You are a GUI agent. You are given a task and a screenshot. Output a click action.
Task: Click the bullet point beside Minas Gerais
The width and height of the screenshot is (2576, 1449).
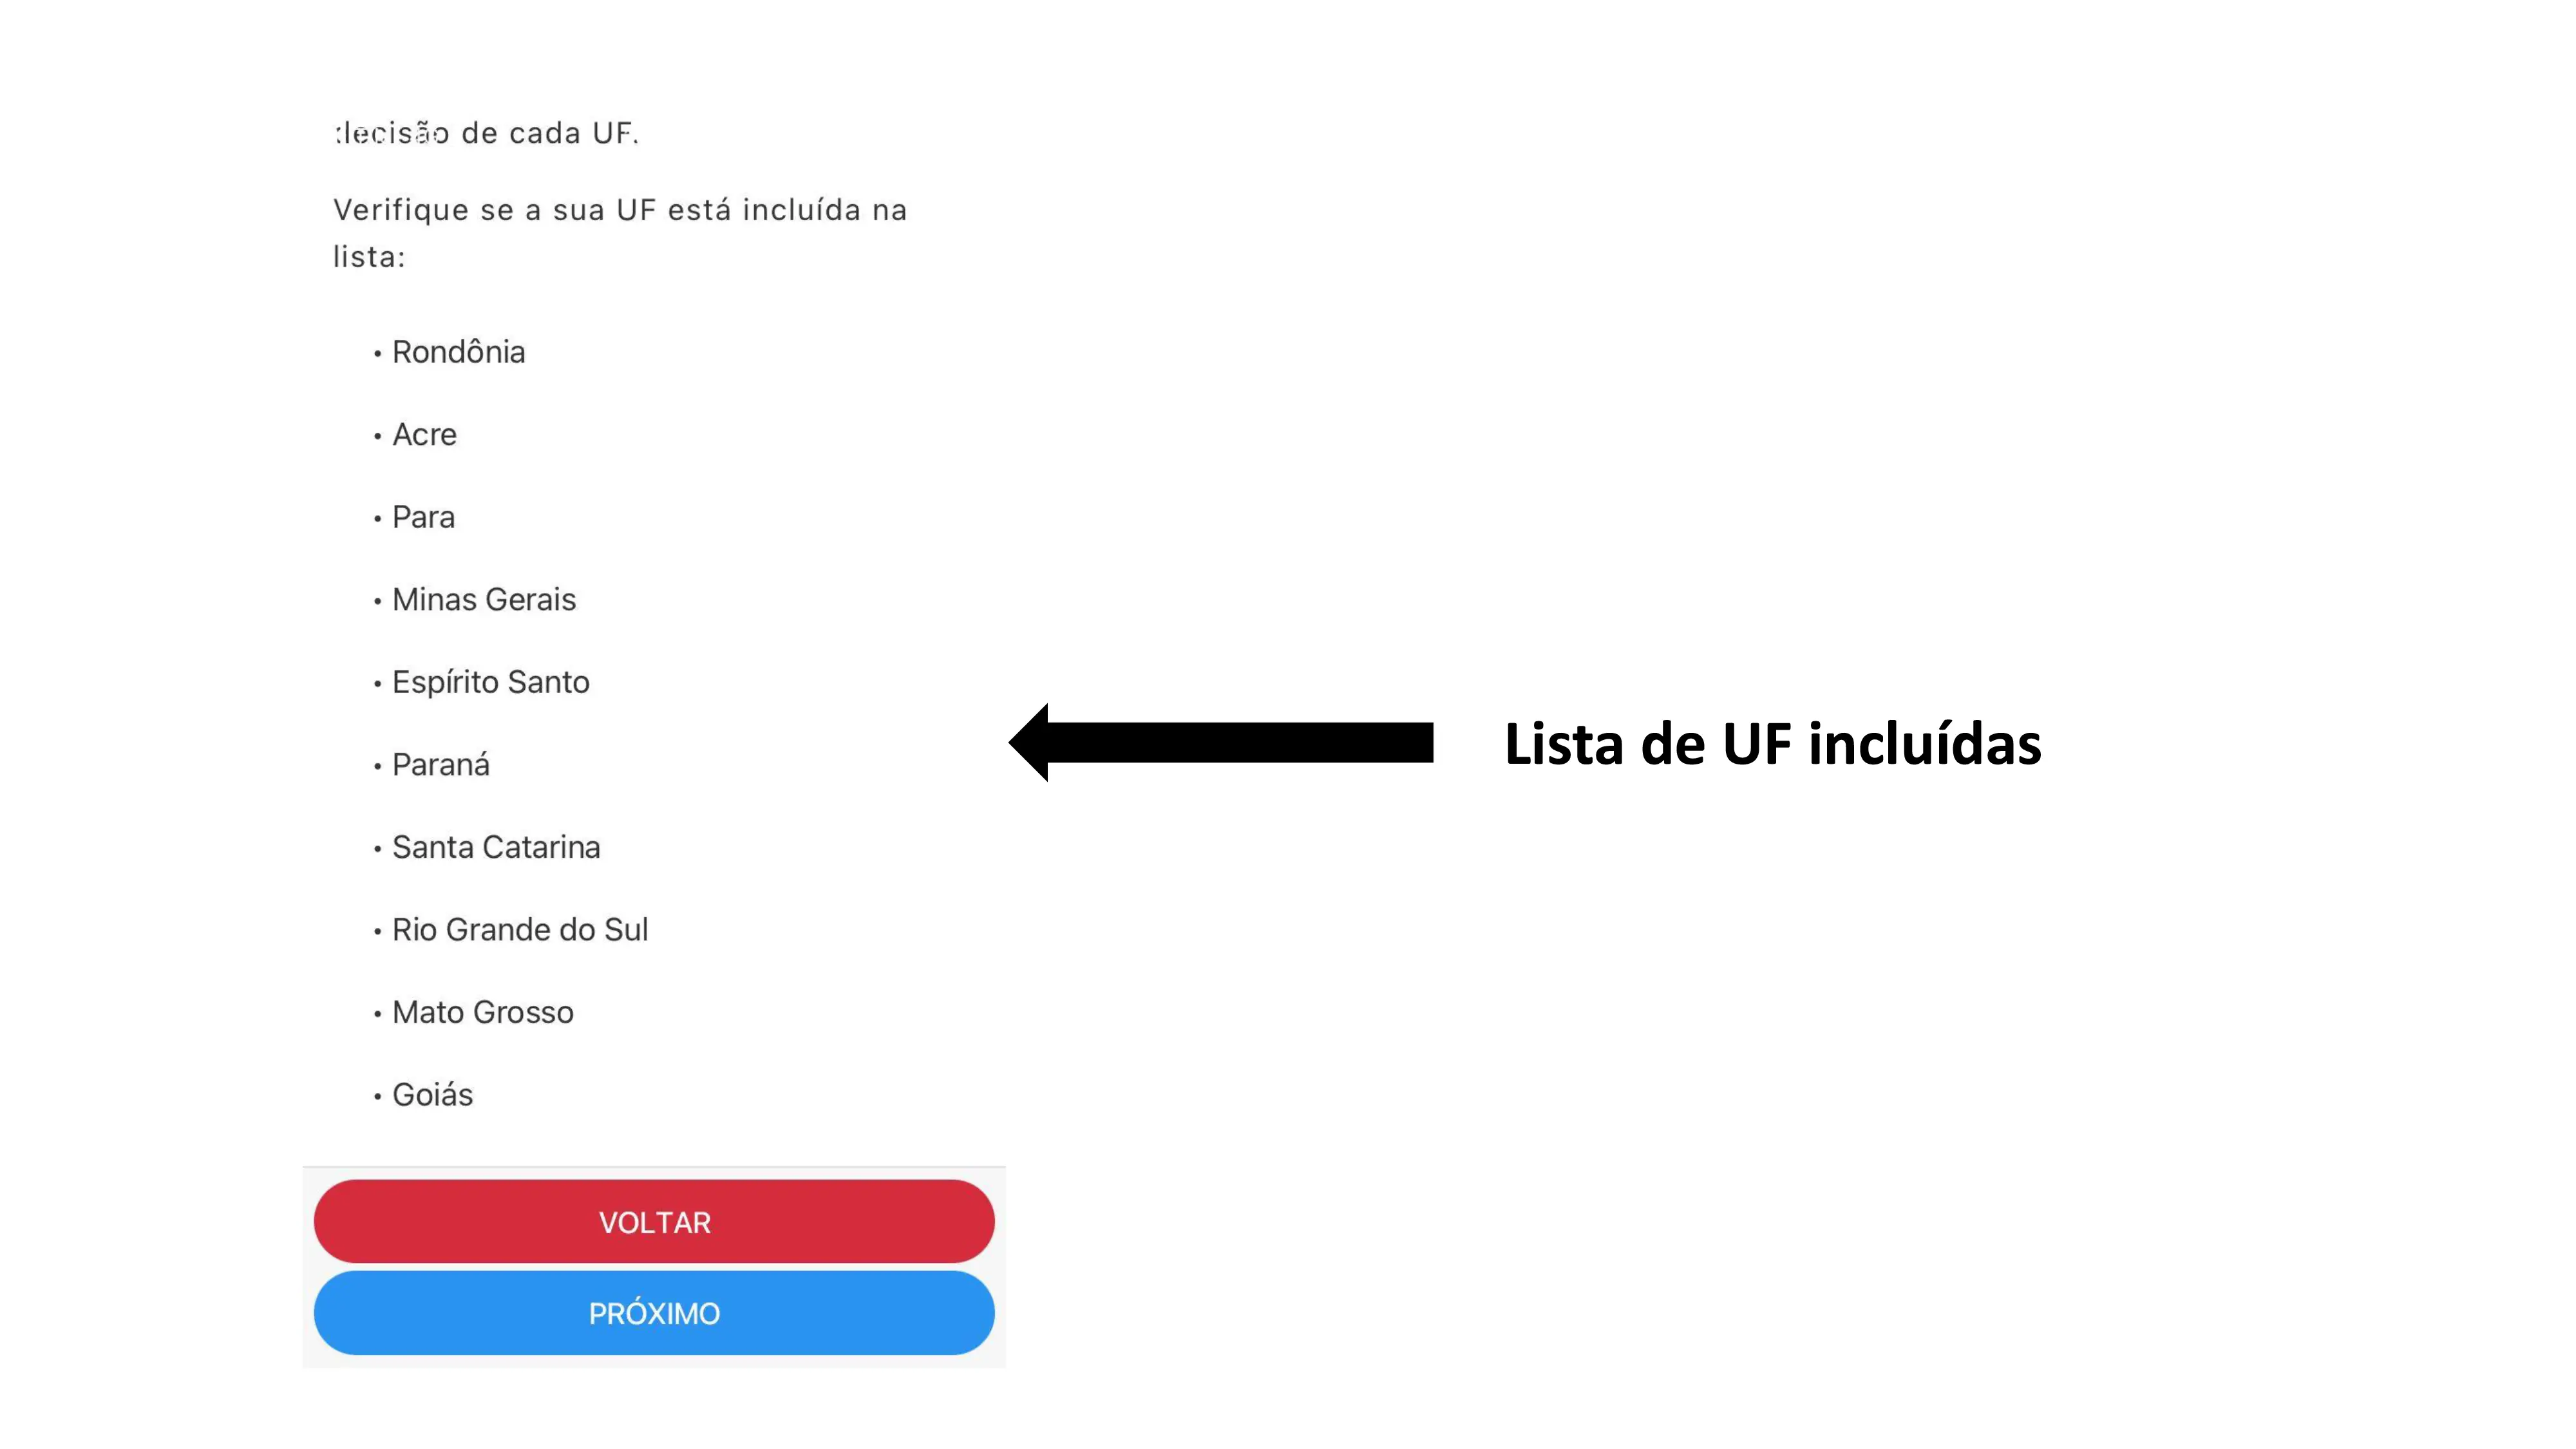pos(377,602)
